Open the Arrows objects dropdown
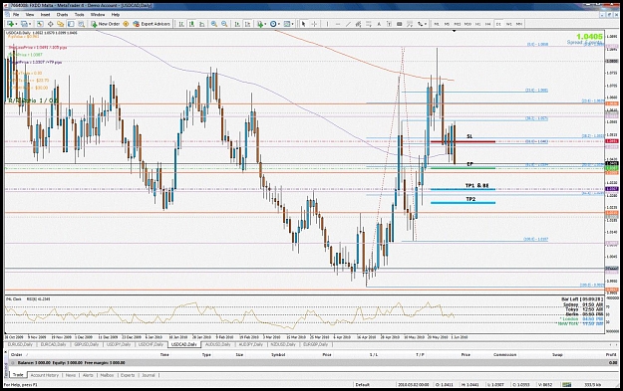The width and height of the screenshot is (623, 391). pos(421,24)
